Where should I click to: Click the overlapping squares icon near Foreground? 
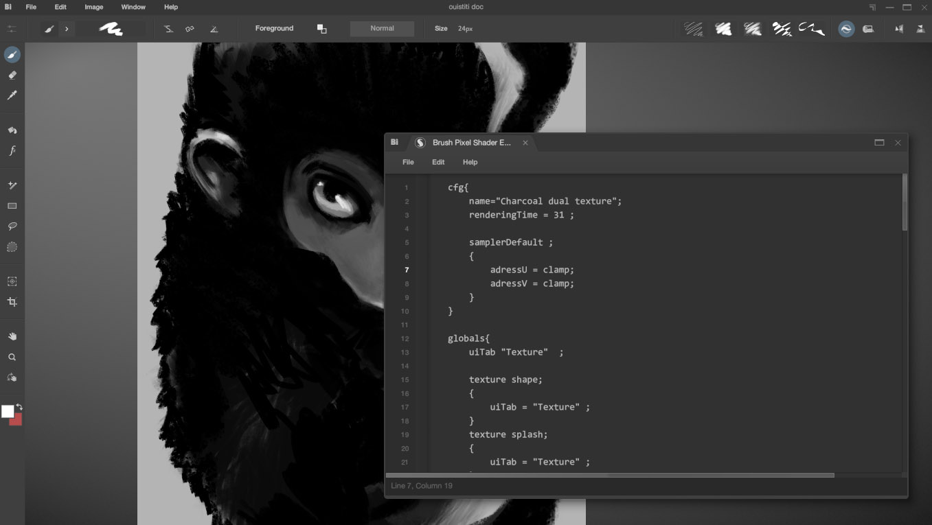click(321, 29)
